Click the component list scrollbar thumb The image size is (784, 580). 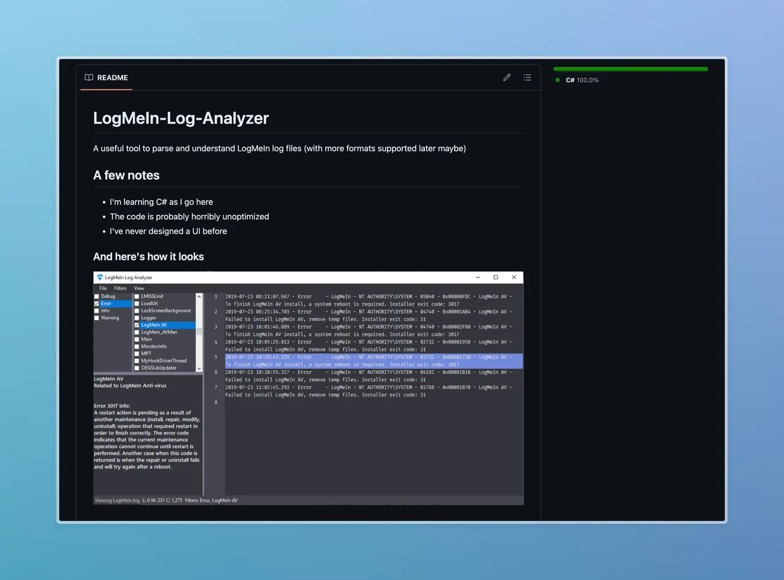[x=199, y=331]
